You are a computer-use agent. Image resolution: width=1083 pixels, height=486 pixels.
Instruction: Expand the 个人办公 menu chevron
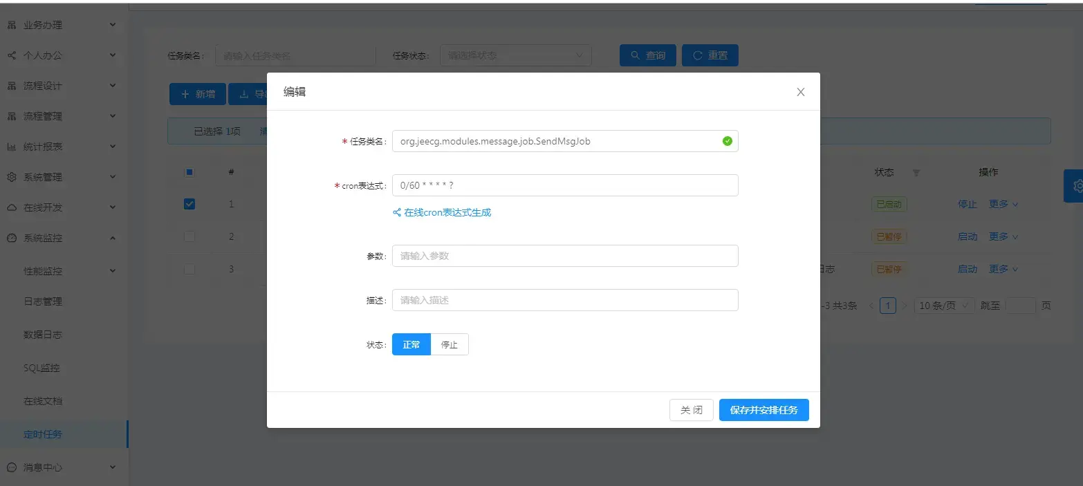tap(113, 55)
